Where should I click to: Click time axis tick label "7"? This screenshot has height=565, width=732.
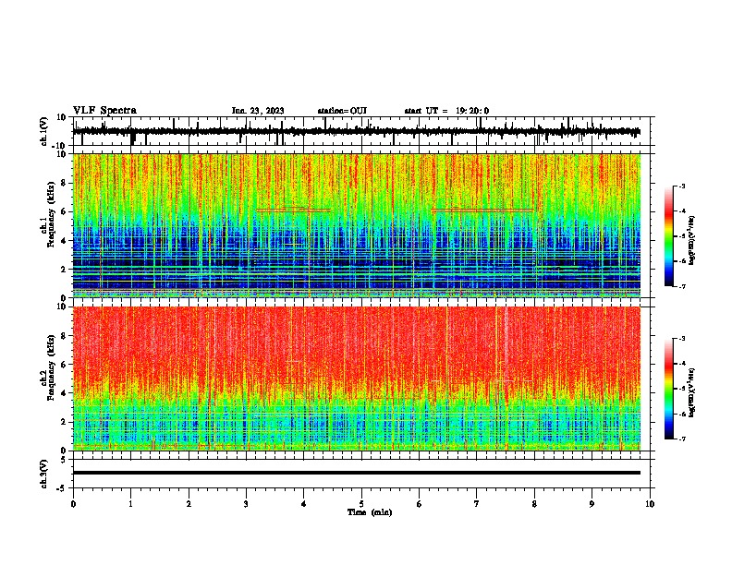click(x=477, y=504)
